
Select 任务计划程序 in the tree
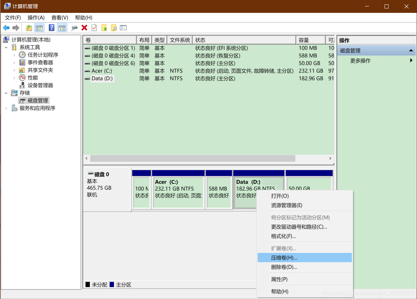tap(43, 55)
